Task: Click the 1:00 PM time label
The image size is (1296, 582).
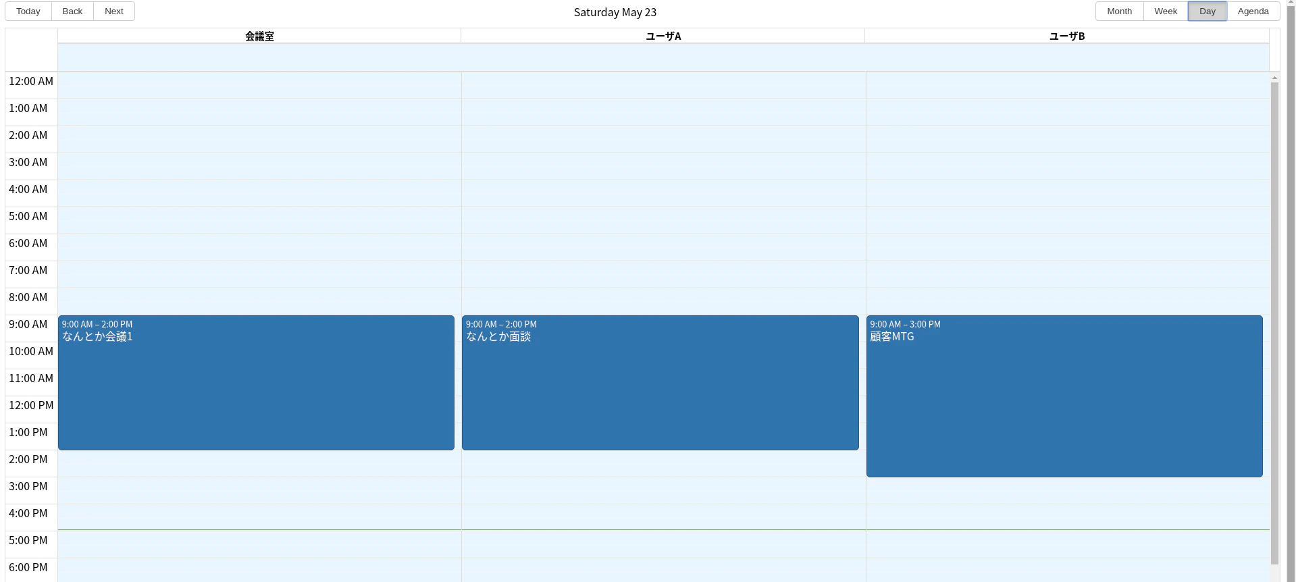Action: (x=28, y=433)
